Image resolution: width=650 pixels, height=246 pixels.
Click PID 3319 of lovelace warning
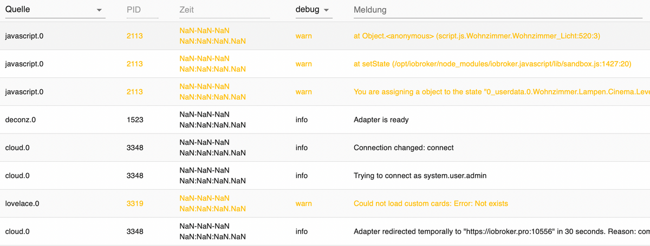(x=135, y=204)
